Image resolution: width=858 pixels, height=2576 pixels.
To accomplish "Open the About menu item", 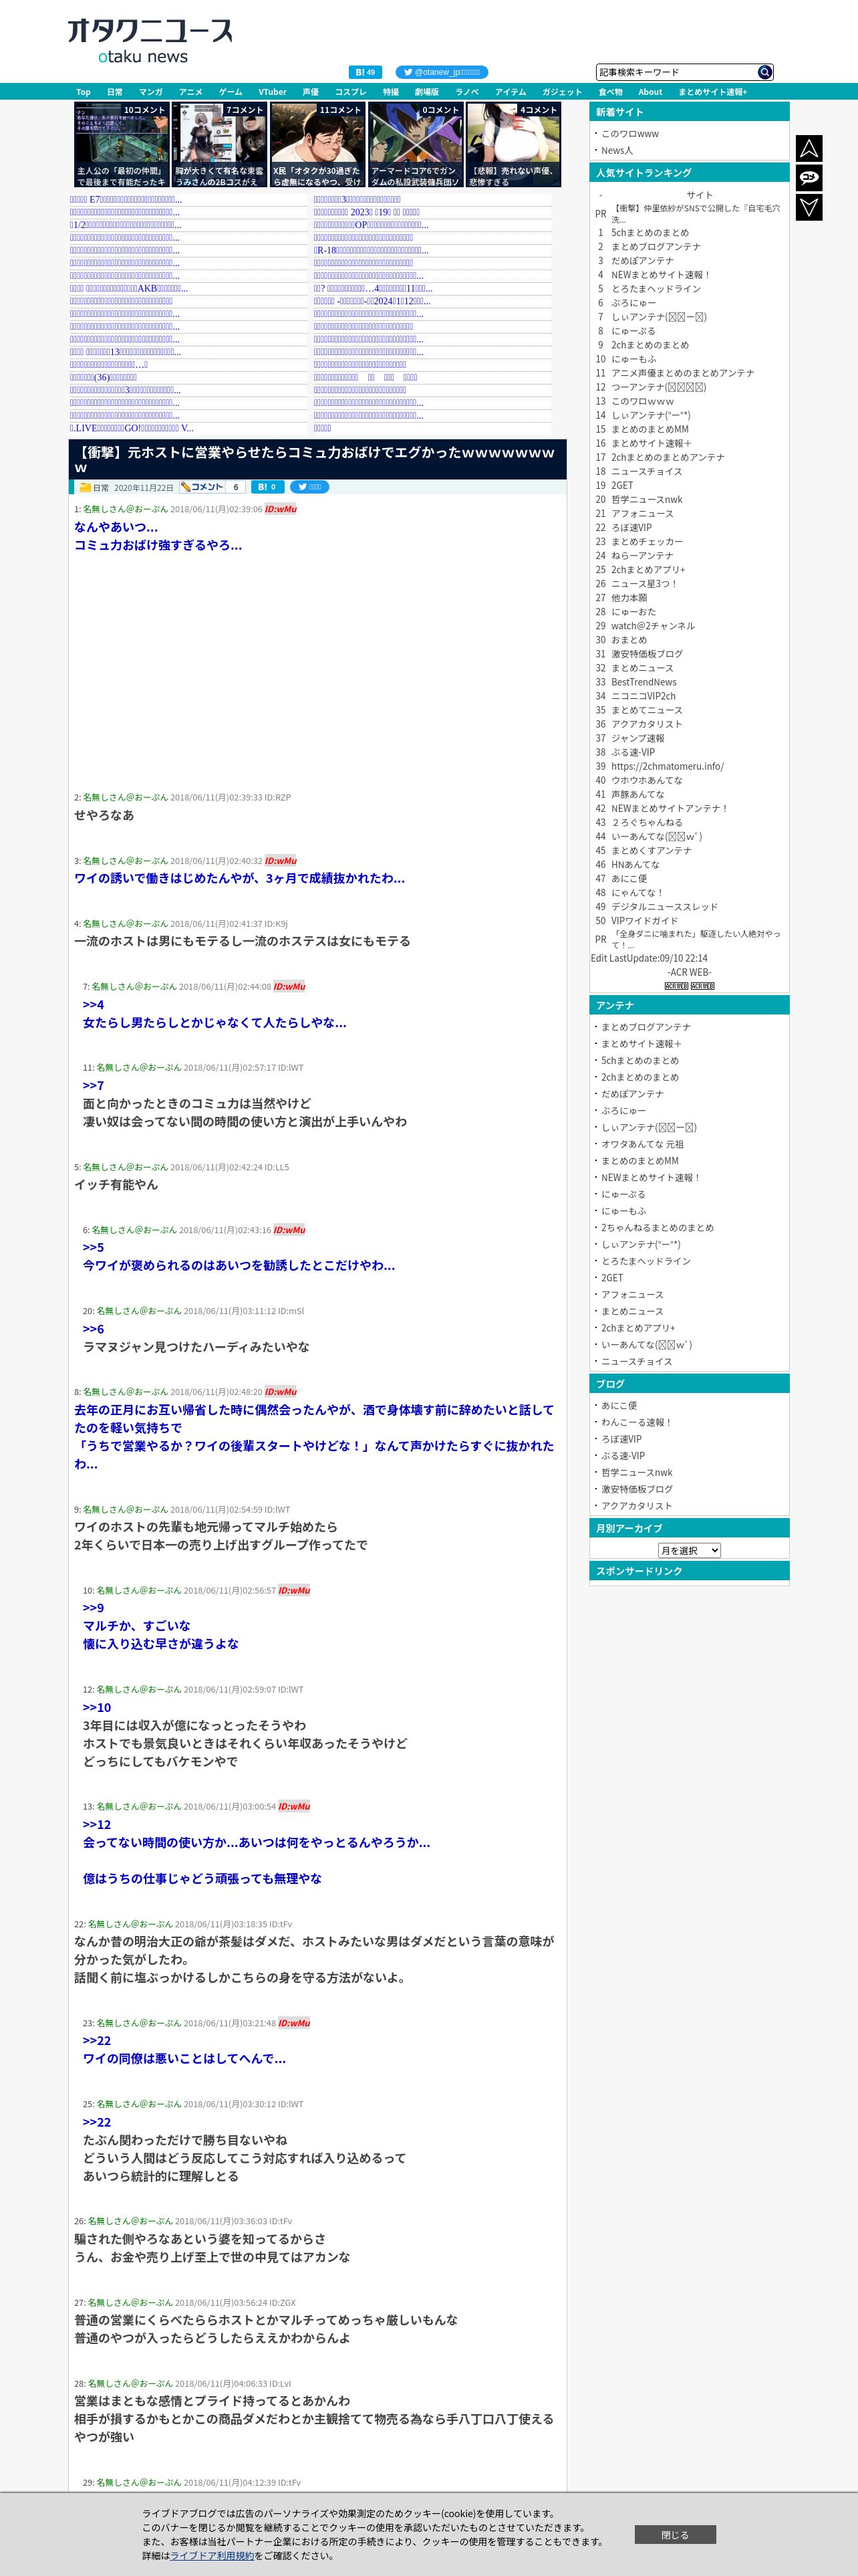I will coord(650,92).
